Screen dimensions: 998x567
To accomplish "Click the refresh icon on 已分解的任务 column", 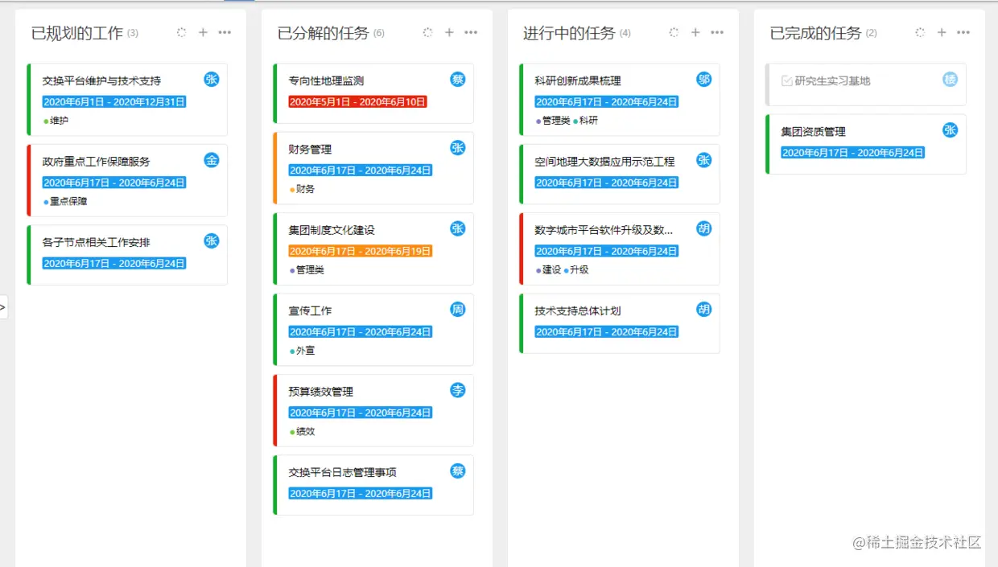I will point(427,33).
